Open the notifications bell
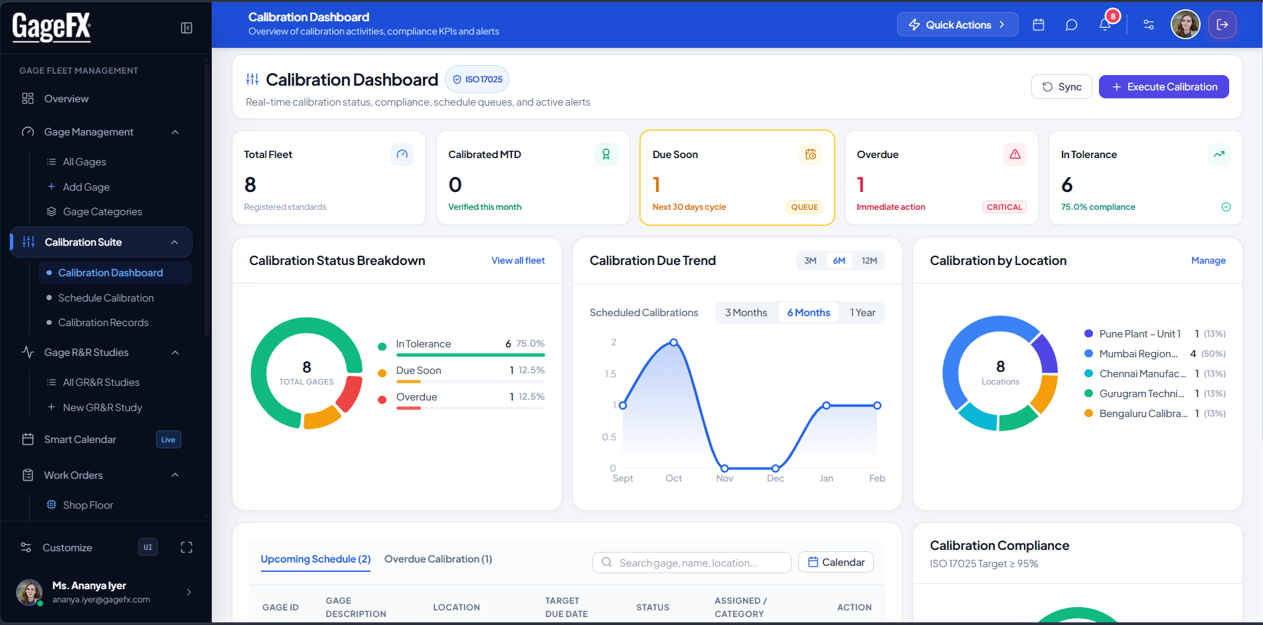The image size is (1263, 625). 1105,25
